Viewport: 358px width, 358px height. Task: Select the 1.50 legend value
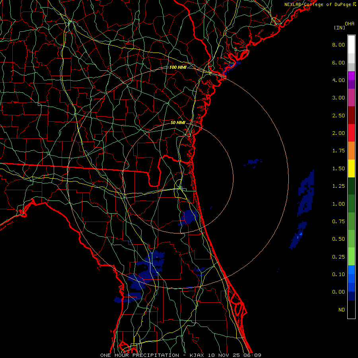(x=339, y=169)
